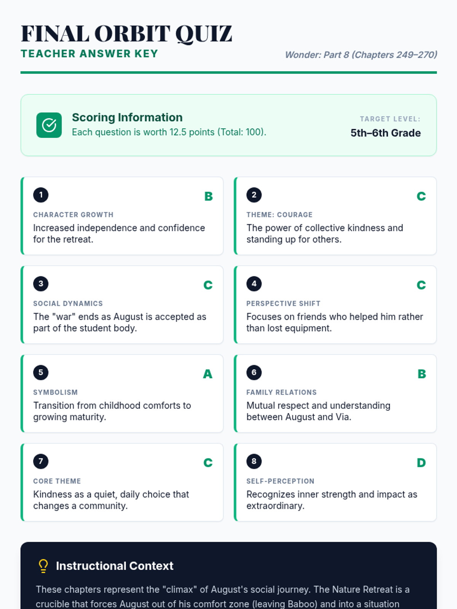This screenshot has width=457, height=609.
Task: Click the question 8 number badge
Action: (x=254, y=461)
